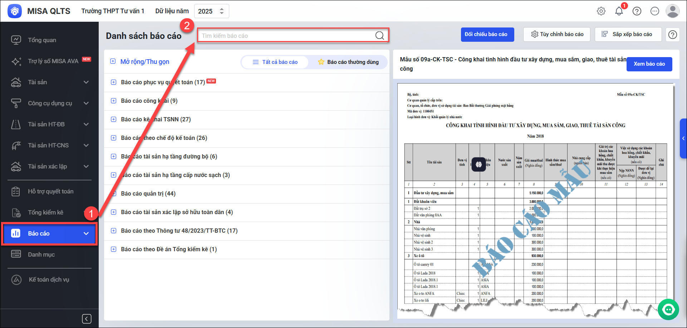
Task: Click the Công cụ dụng cụ icon
Action: [x=16, y=103]
